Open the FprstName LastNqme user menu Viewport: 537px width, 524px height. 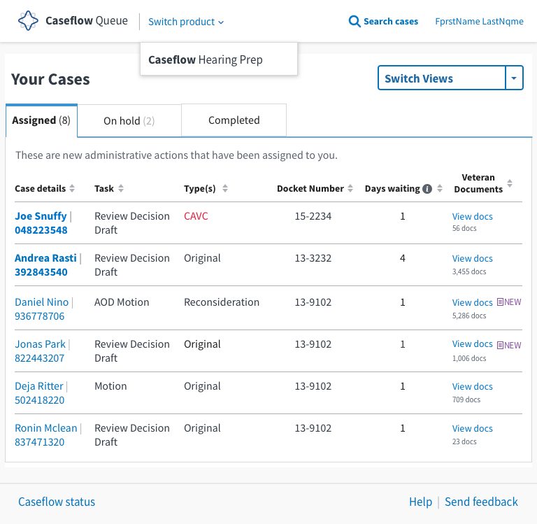[x=479, y=21]
